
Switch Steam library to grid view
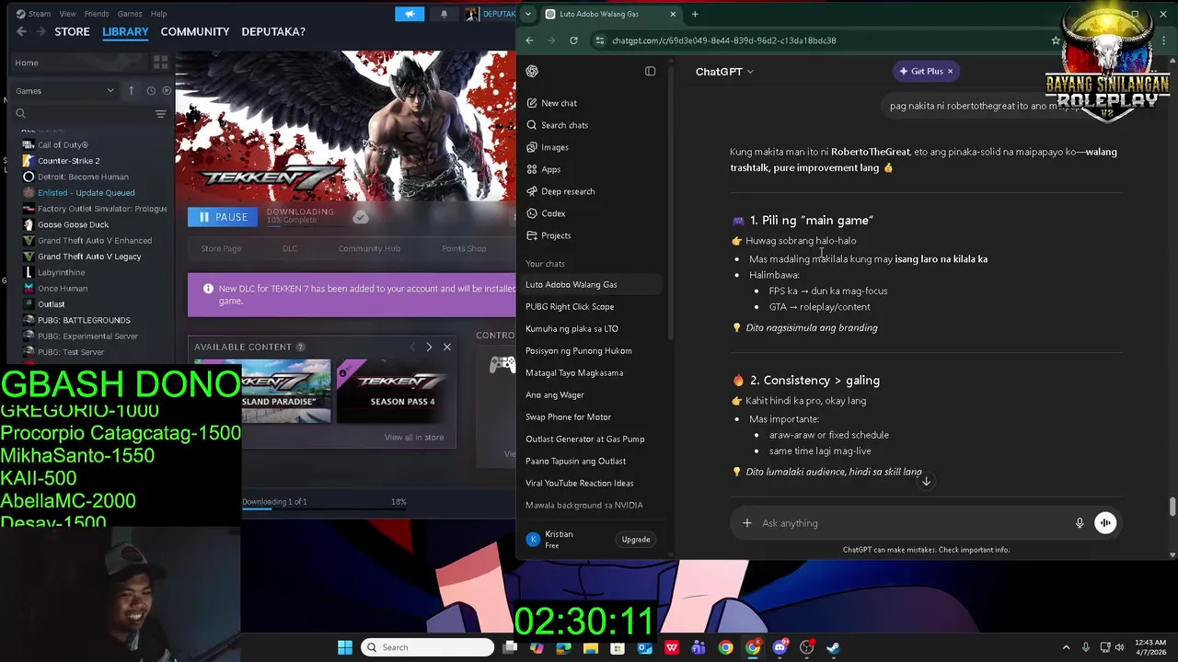coord(160,63)
